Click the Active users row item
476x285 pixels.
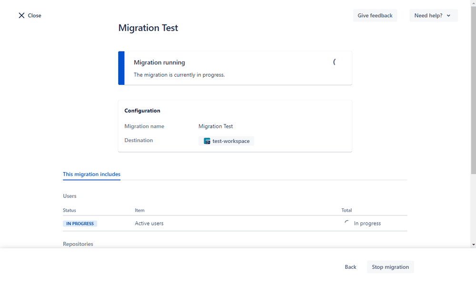click(149, 224)
